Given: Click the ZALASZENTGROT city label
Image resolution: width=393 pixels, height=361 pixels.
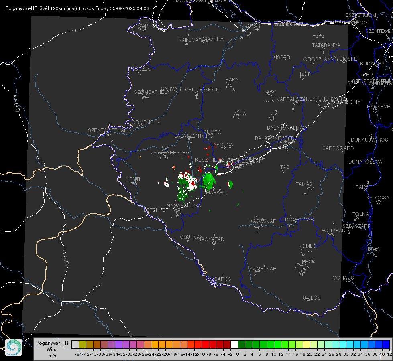Looking at the screenshot, I should tap(195, 136).
